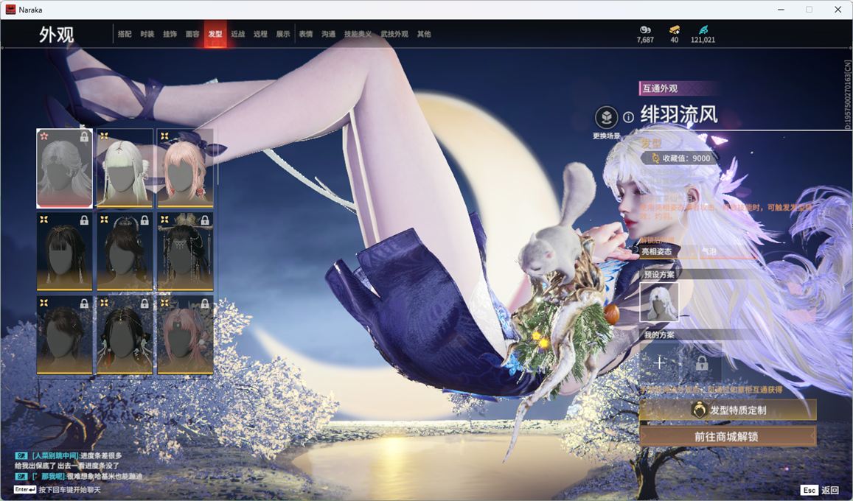This screenshot has height=501, width=853.
Task: Click chat message from 人菜别跳中间
Action: coord(69,455)
